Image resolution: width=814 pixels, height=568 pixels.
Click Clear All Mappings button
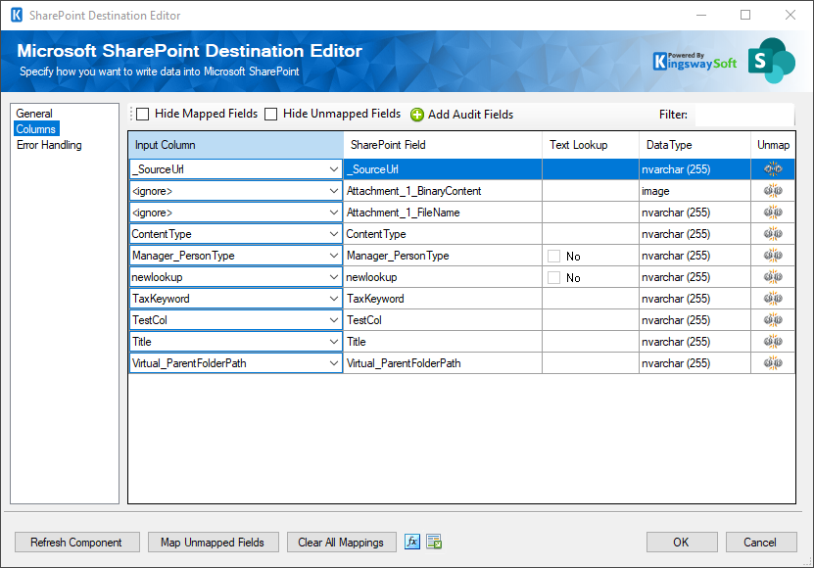coord(341,542)
